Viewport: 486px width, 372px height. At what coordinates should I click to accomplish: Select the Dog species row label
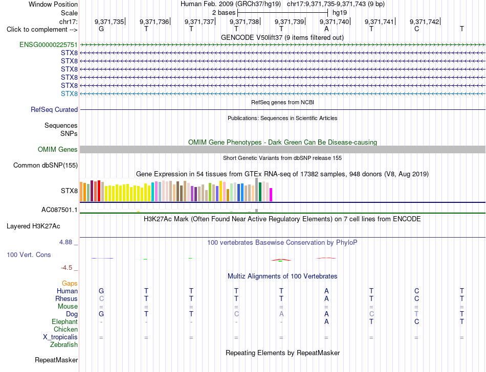(x=72, y=314)
